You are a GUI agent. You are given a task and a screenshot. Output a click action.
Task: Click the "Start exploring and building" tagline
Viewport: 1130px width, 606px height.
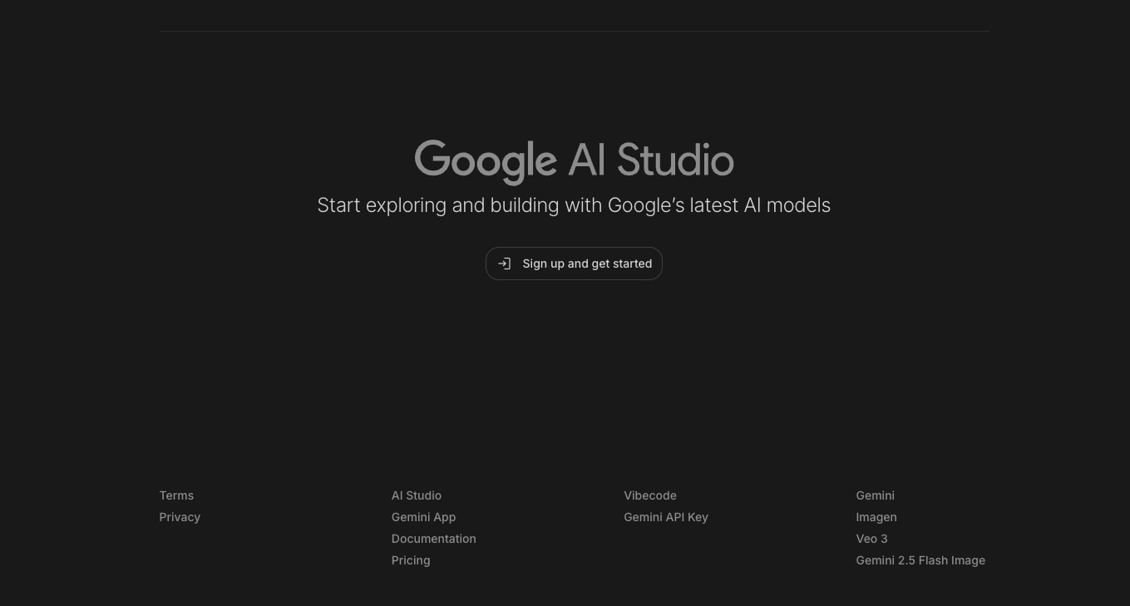(x=574, y=205)
